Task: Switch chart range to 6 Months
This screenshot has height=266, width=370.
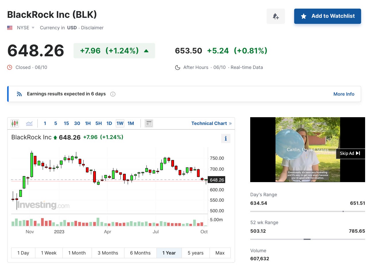Action: coord(140,253)
